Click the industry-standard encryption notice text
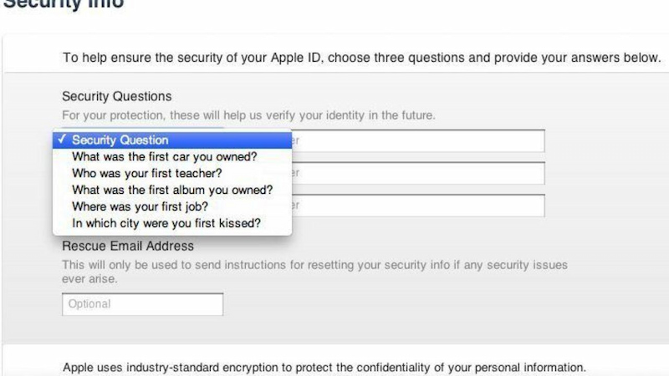 (x=324, y=368)
